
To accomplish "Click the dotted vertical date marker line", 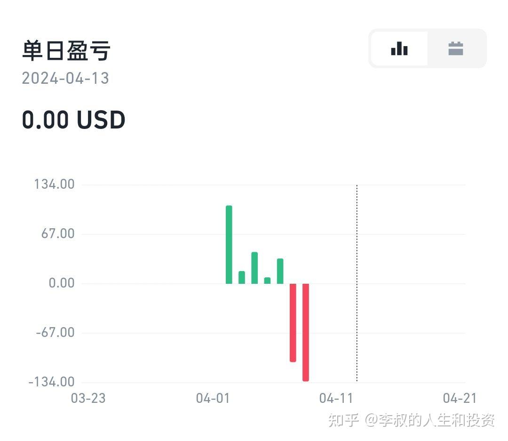I will 357,282.
